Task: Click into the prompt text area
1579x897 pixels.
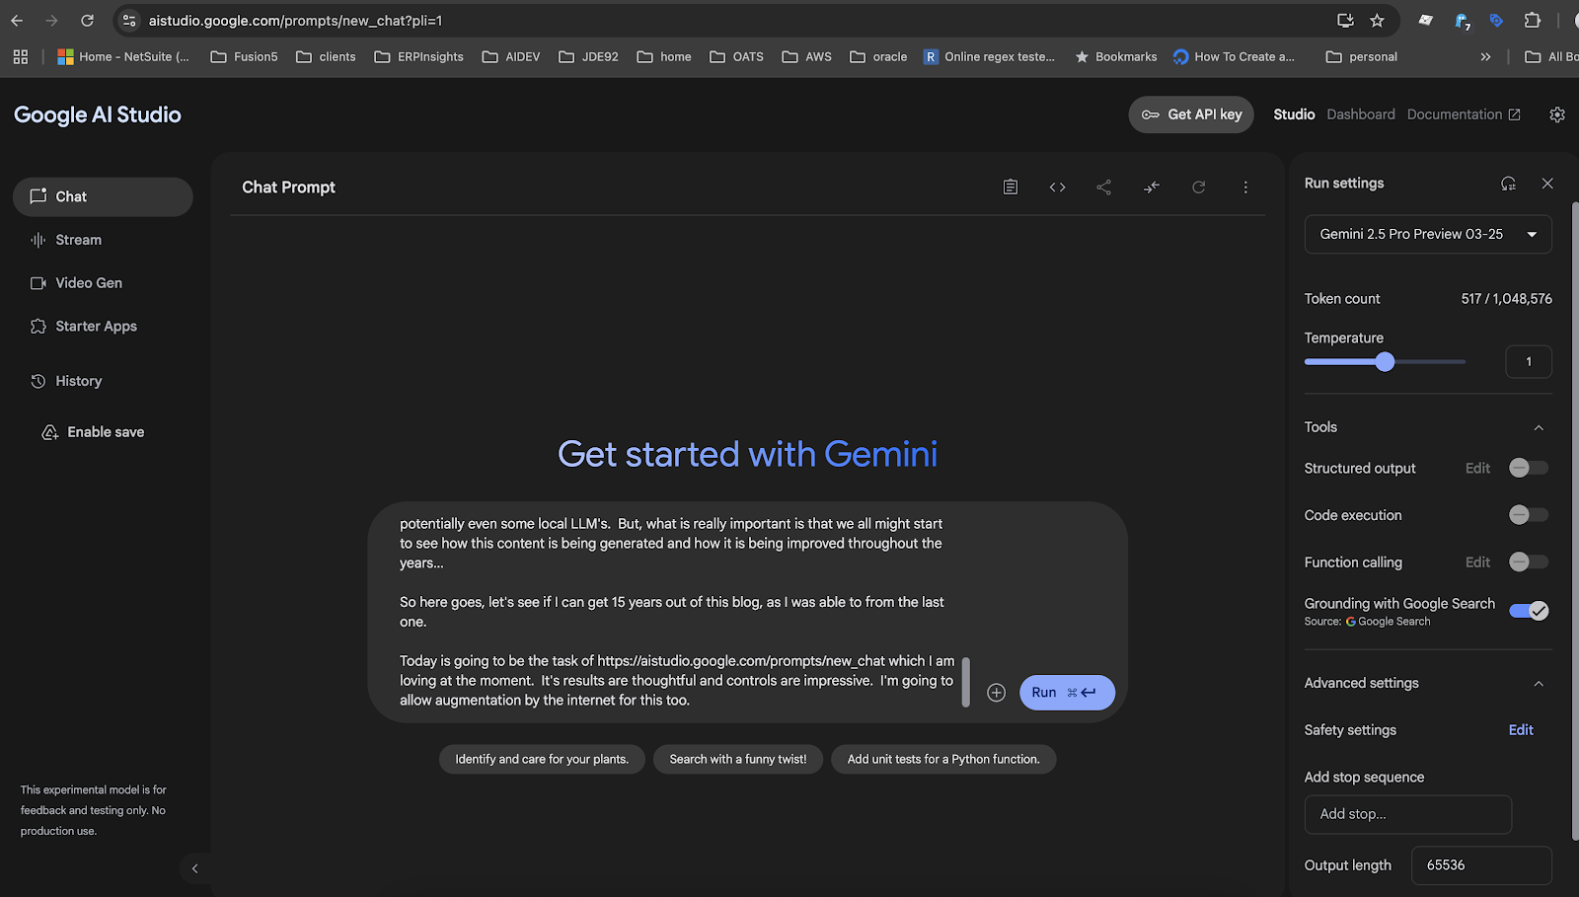Action: [x=676, y=612]
